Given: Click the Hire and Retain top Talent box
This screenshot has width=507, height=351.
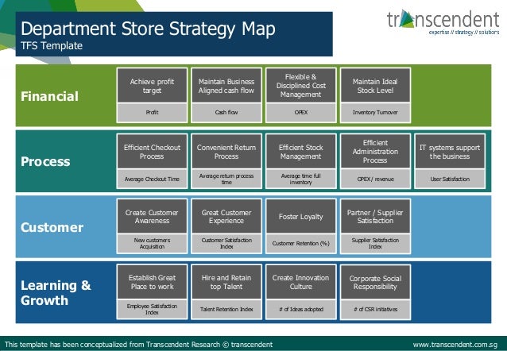Looking at the screenshot, I should [x=226, y=282].
